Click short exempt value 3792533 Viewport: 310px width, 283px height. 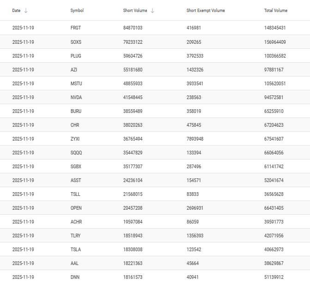195,56
